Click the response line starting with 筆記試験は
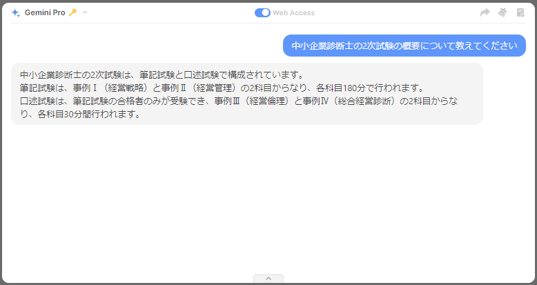The image size is (537, 285). coord(221,88)
